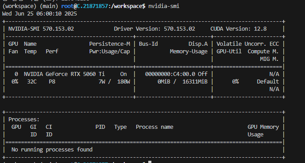Click the Driver Version 570.153.02 value

(179, 29)
